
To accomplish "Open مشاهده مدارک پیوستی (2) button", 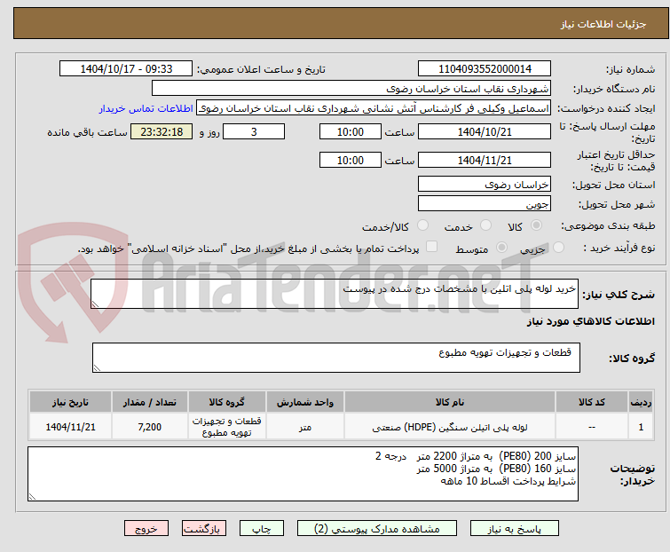I will pyautogui.click(x=377, y=529).
